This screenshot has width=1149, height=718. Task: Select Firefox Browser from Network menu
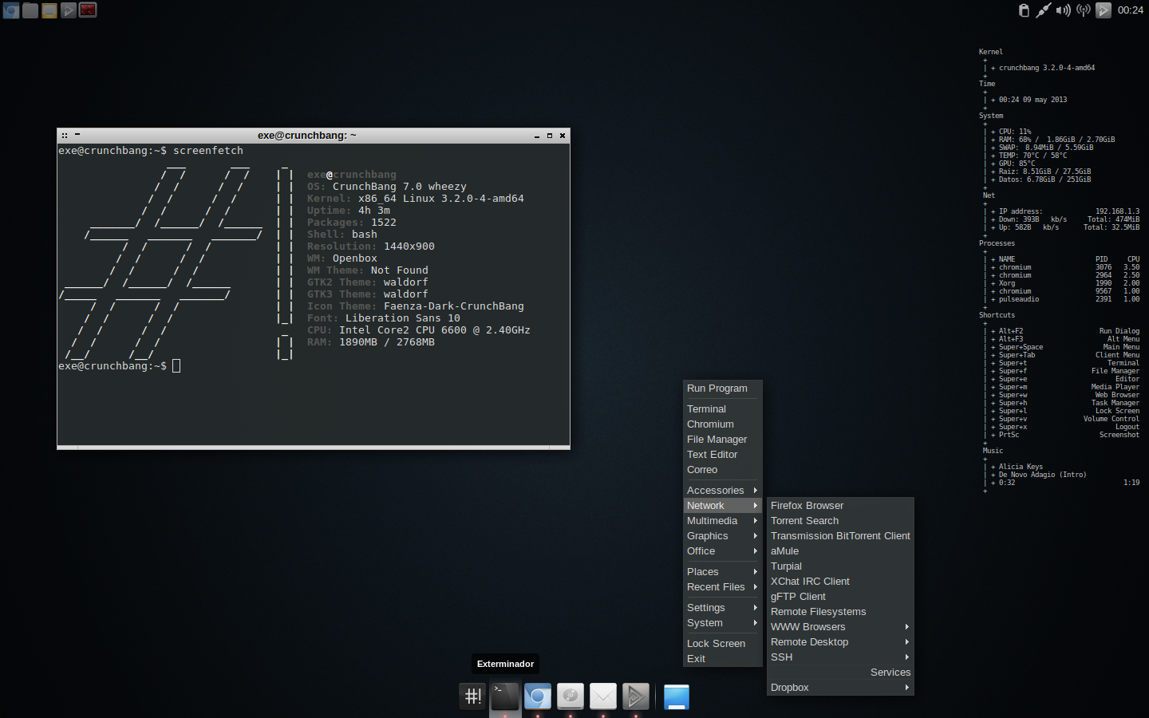point(807,506)
